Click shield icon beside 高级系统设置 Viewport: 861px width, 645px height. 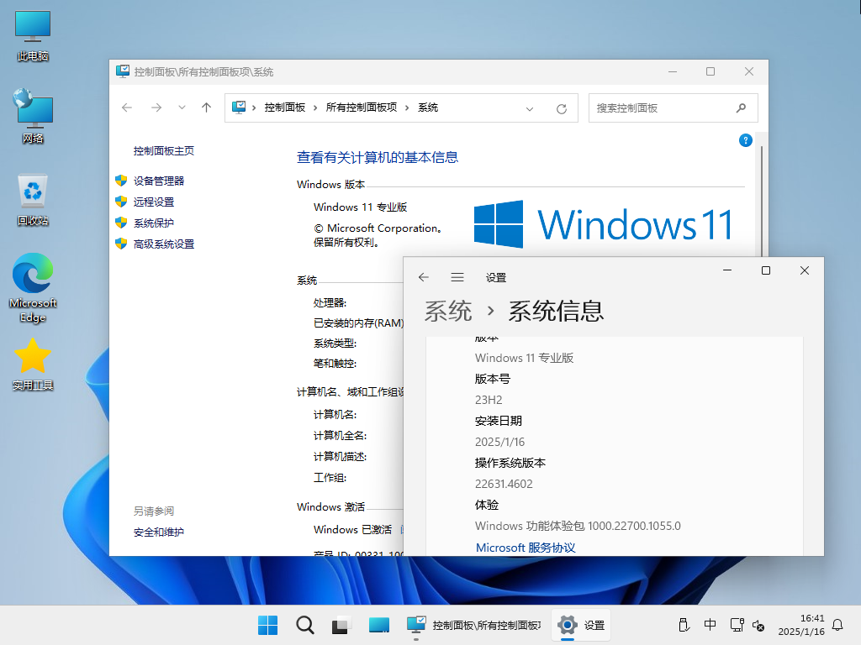(121, 243)
